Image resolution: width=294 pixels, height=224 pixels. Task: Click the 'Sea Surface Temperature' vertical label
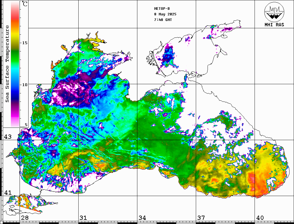tap(7, 64)
